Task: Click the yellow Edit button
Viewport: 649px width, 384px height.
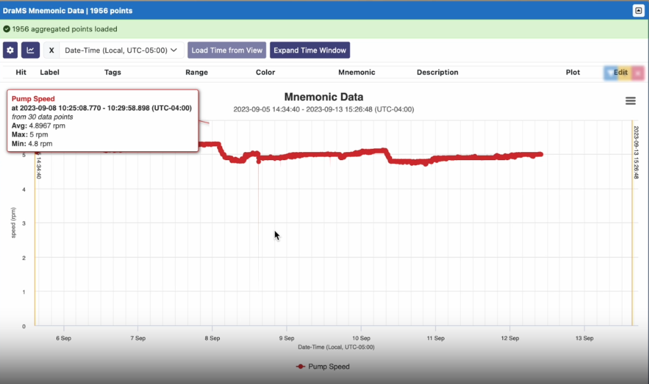Action: pyautogui.click(x=621, y=73)
